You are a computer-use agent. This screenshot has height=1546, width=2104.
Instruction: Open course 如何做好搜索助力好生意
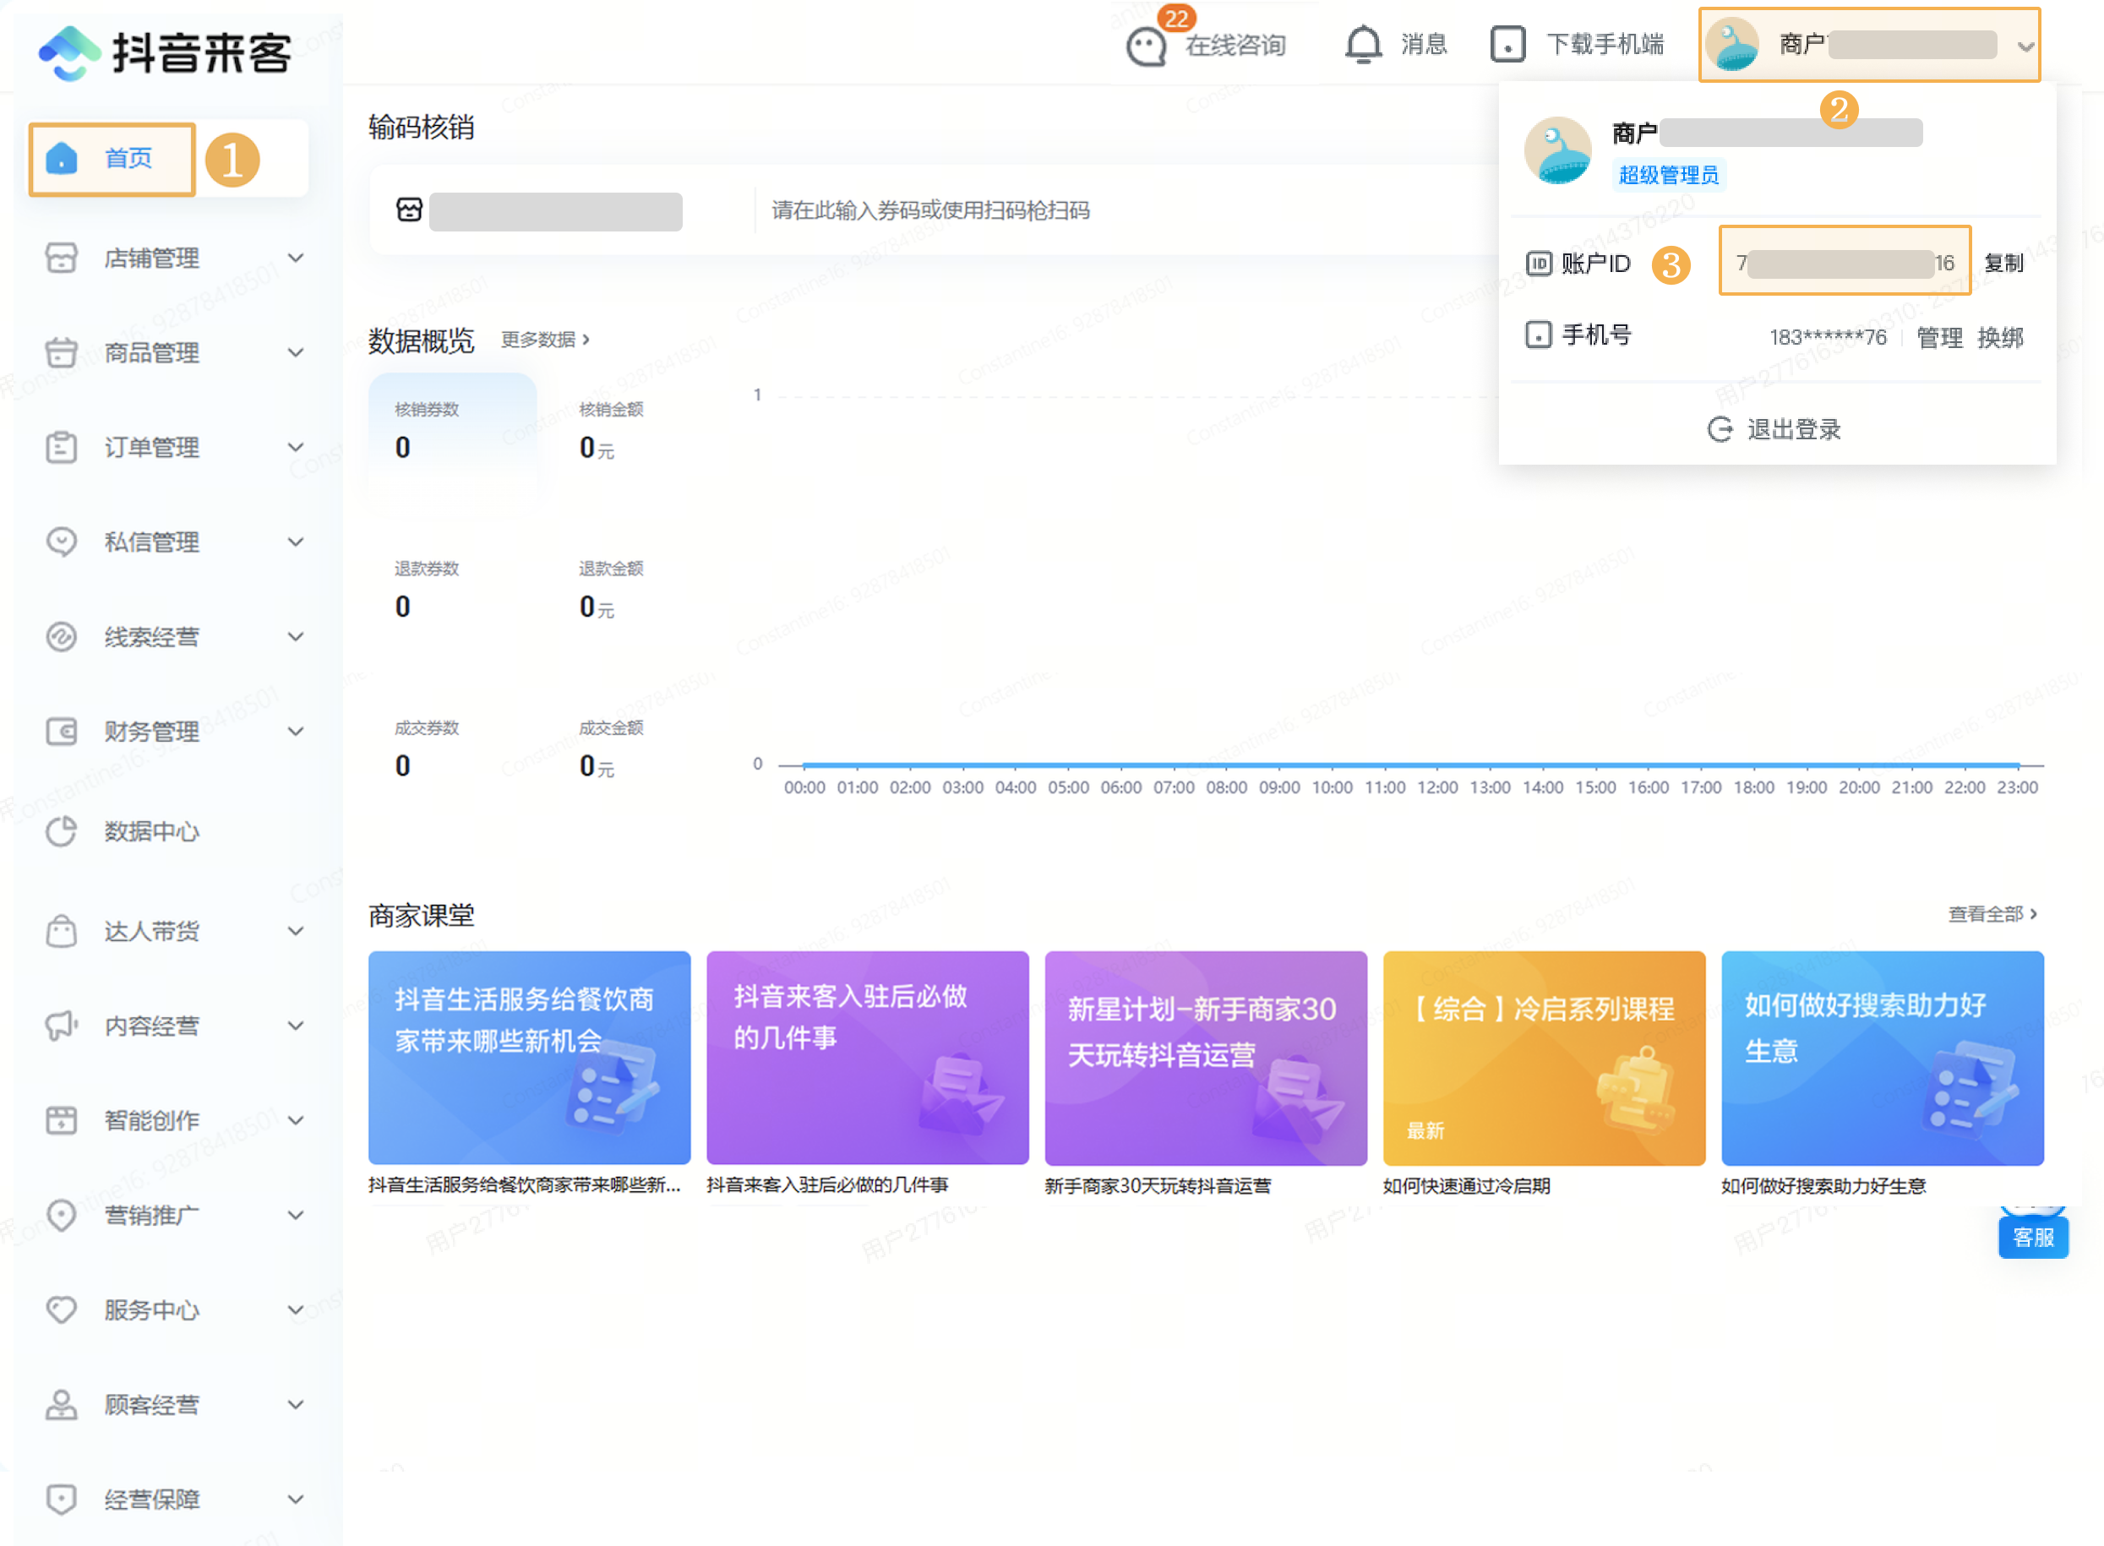point(1882,1059)
